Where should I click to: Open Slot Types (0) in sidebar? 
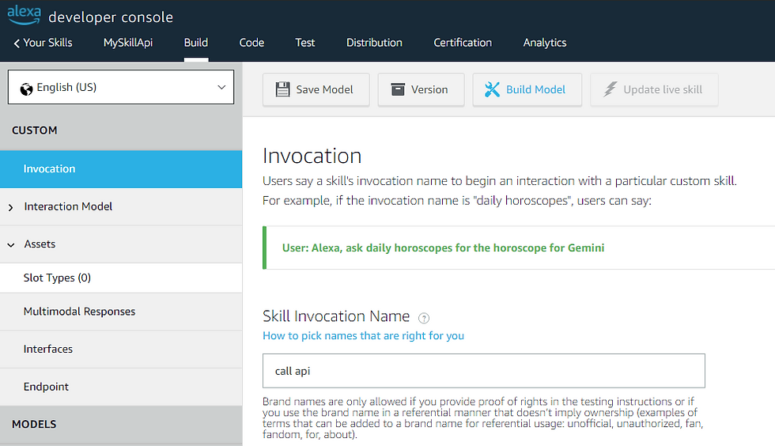[121, 278]
